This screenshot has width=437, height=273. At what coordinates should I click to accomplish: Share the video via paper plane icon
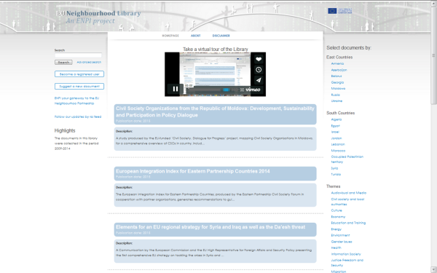(x=259, y=80)
